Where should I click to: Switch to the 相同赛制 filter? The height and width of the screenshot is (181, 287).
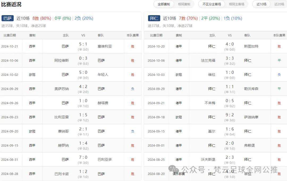point(184,4)
